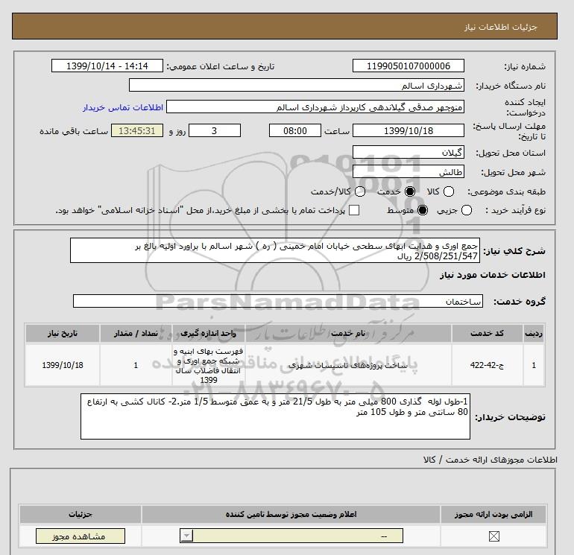Click the remaining days field showing 3
The width and height of the screenshot is (574, 555).
click(215, 130)
